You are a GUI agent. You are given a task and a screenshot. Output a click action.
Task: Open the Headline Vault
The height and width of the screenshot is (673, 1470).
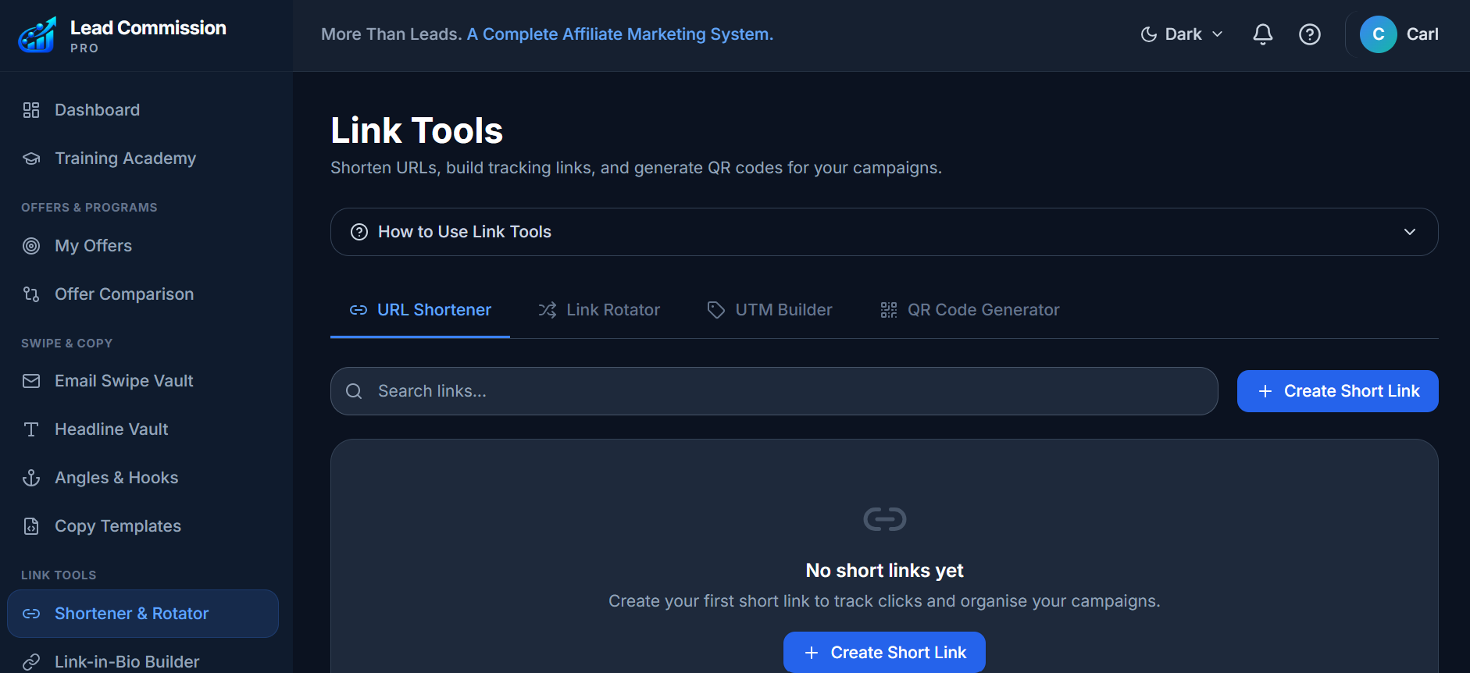[143, 429]
